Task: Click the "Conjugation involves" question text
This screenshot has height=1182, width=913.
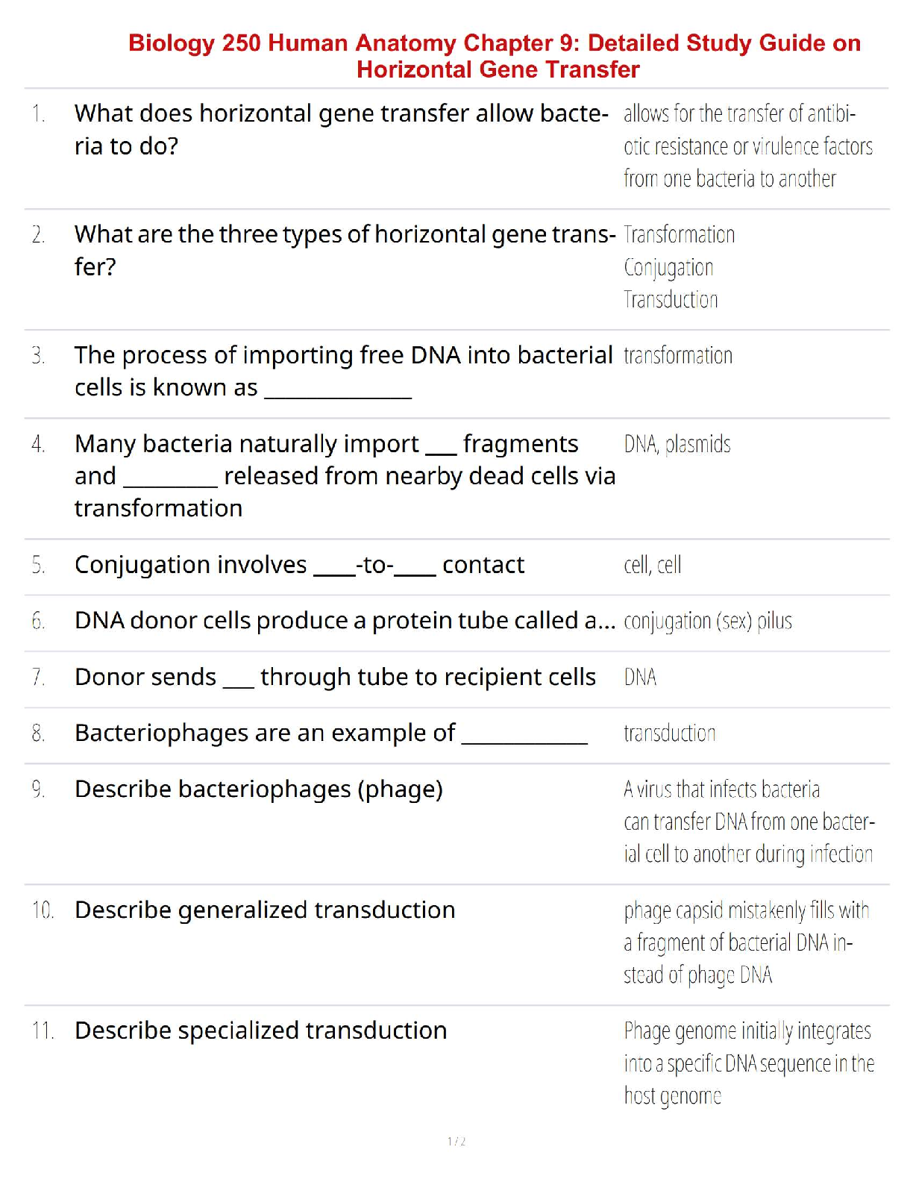Action: point(190,565)
